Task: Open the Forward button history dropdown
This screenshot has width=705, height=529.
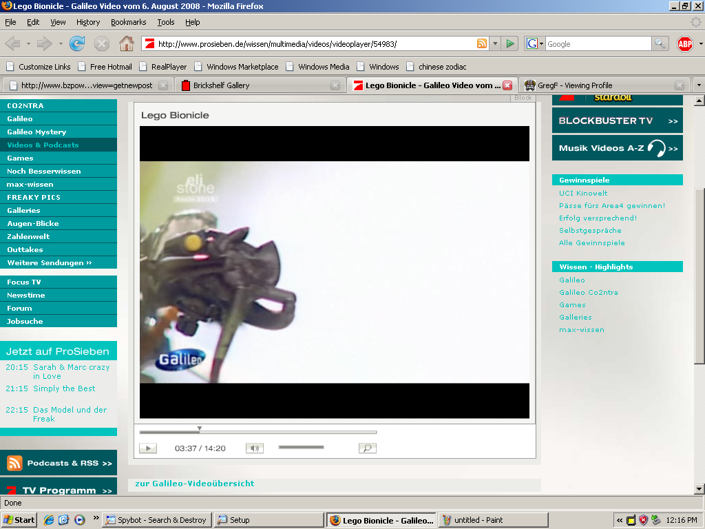Action: [x=61, y=43]
